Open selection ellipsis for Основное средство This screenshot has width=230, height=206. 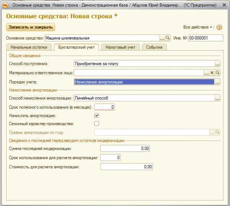[162, 38]
